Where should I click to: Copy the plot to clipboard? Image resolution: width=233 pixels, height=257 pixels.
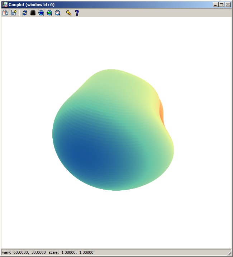5,13
